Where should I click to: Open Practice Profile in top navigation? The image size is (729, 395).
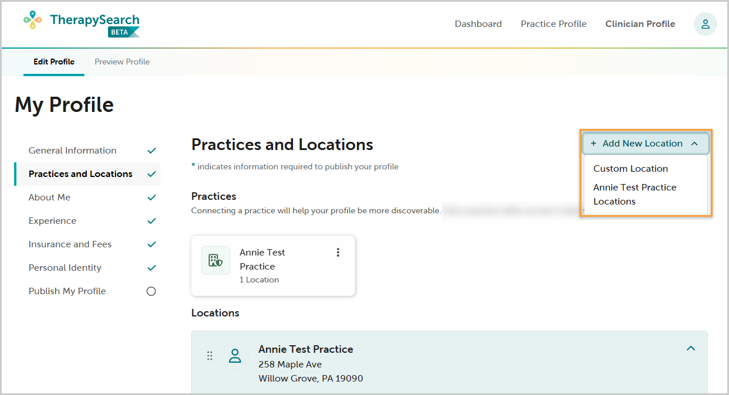(554, 24)
